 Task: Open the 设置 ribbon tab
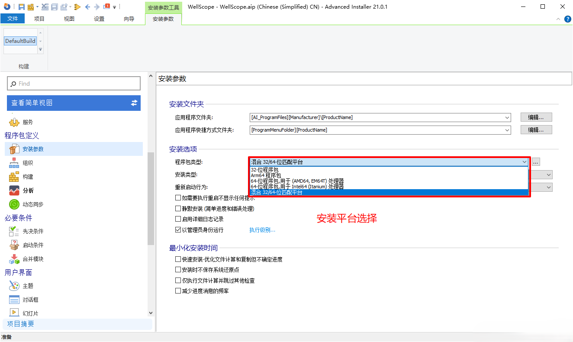point(99,19)
